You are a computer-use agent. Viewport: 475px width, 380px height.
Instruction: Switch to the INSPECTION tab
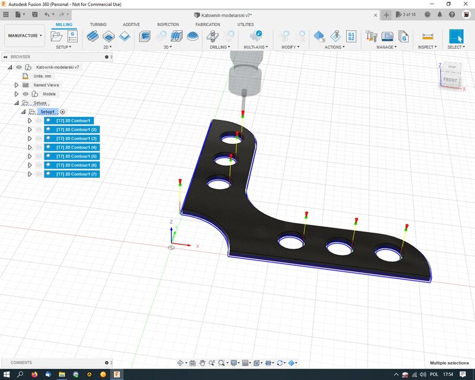[168, 24]
